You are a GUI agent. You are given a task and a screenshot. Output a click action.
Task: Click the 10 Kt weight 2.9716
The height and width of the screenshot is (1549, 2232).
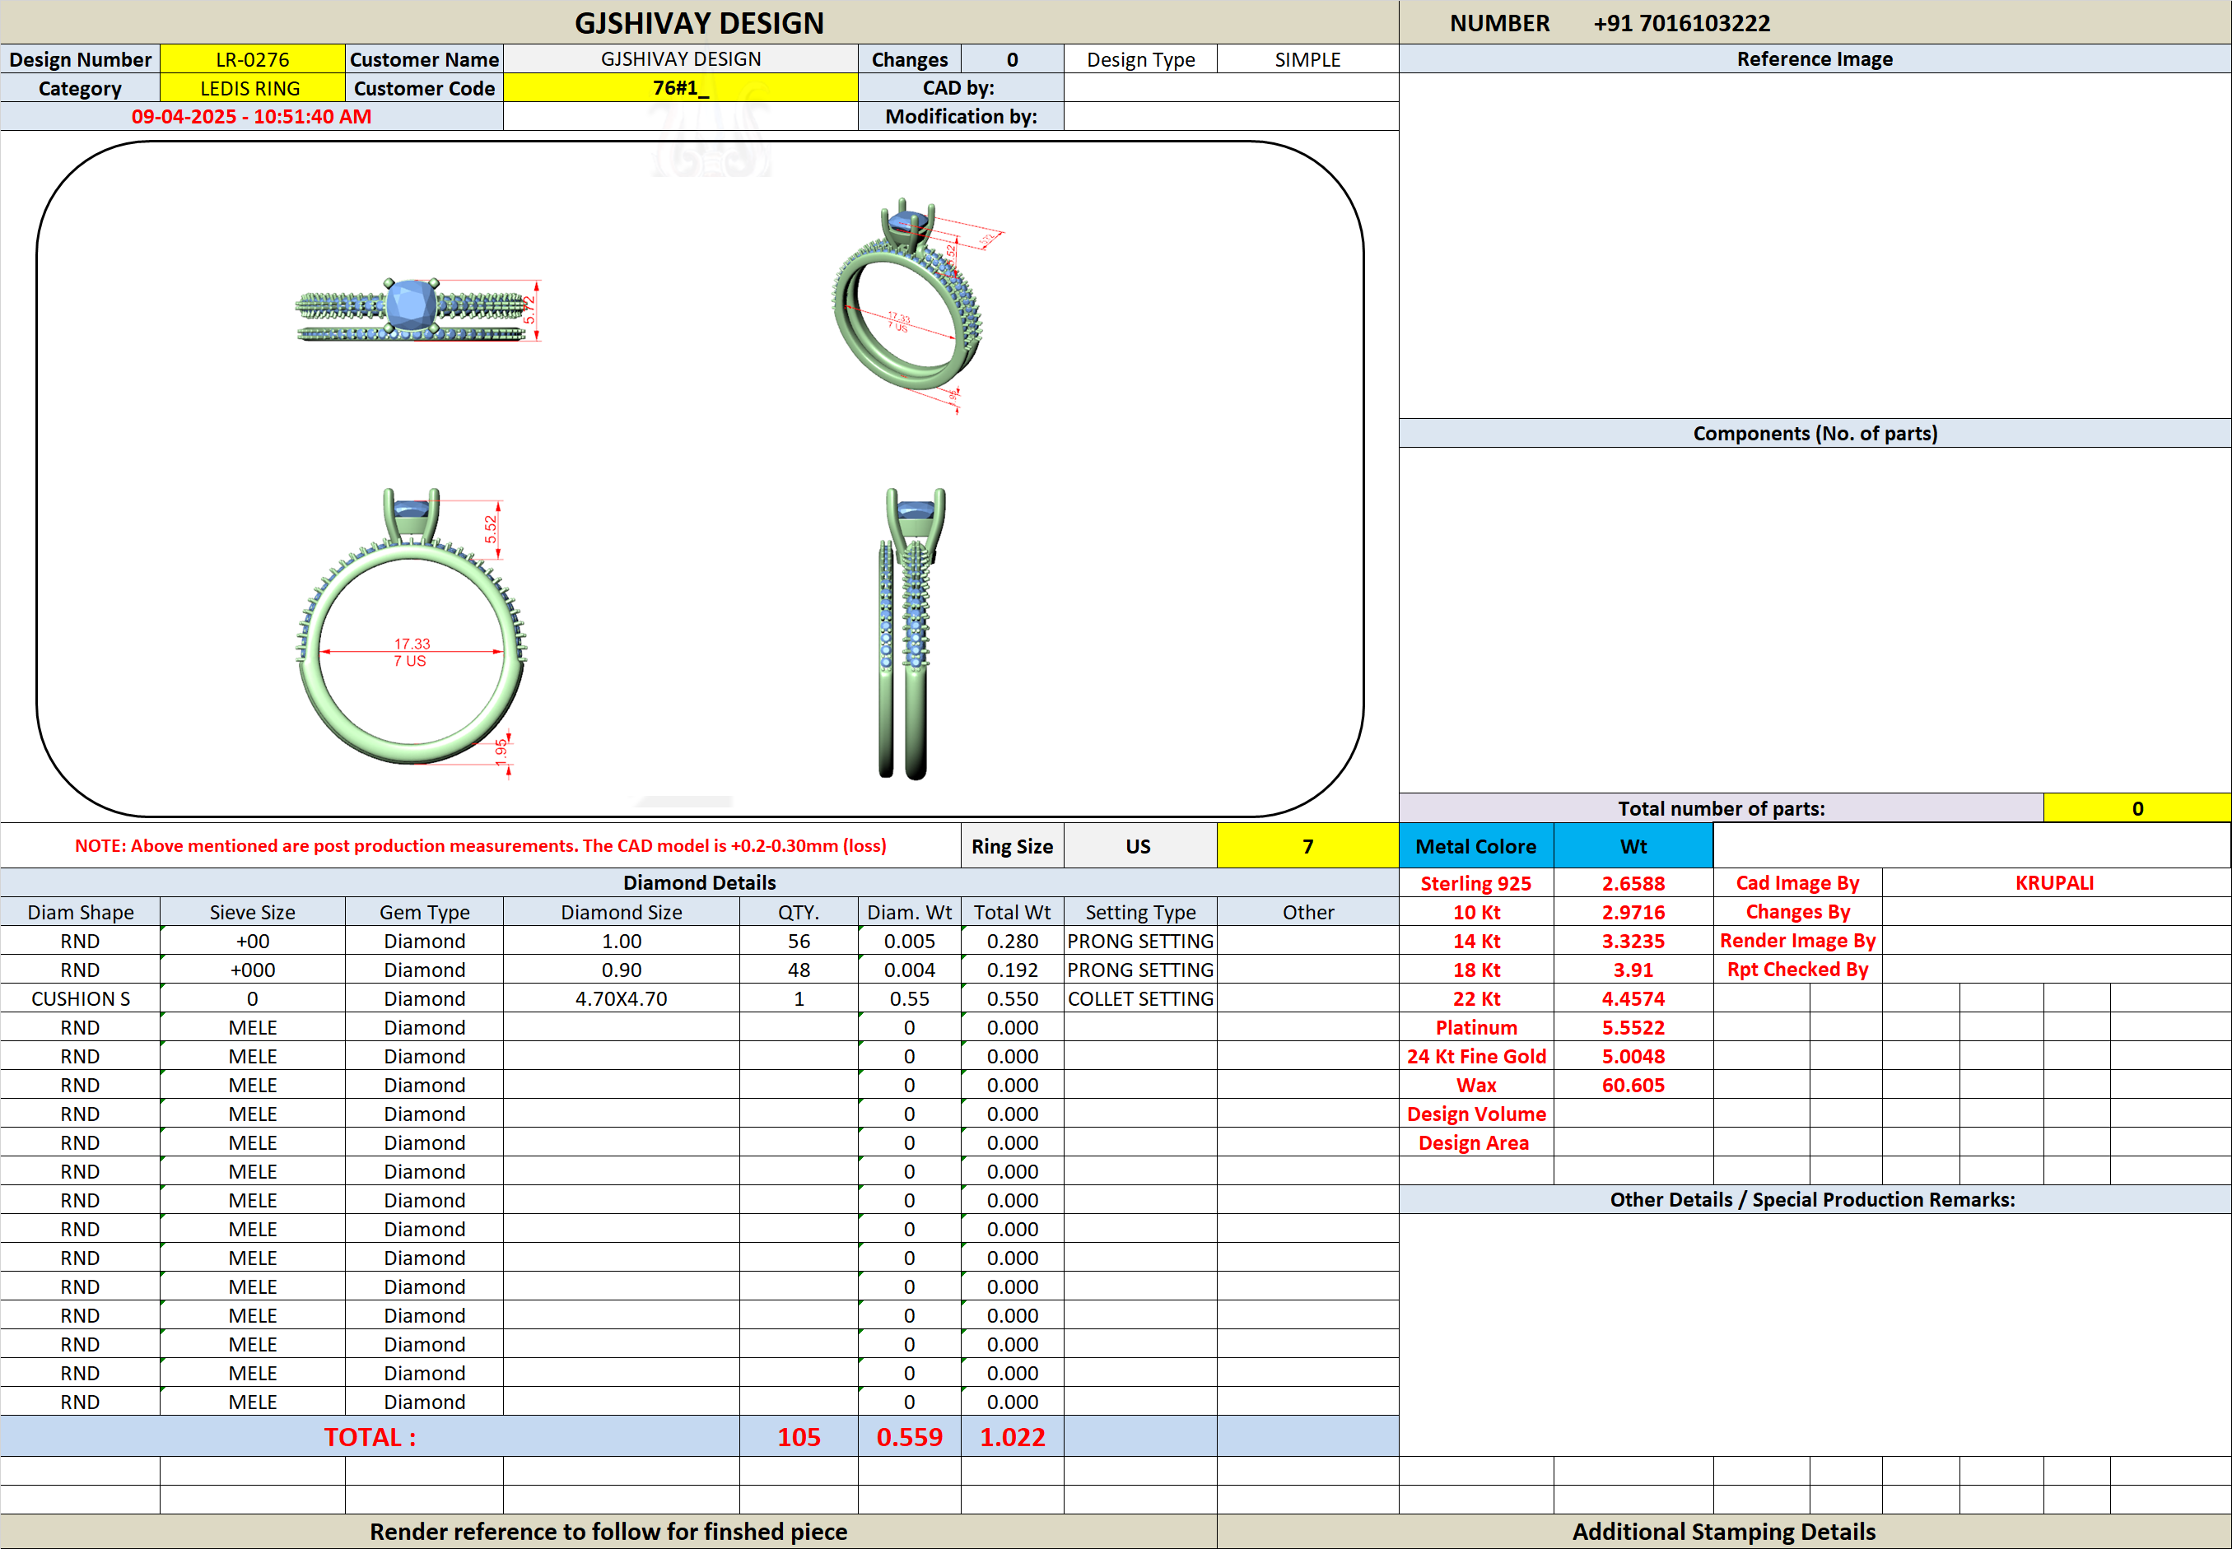pyautogui.click(x=1633, y=912)
